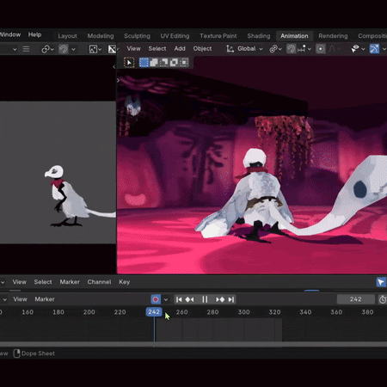Switch to the Shading workspace tab
The width and height of the screenshot is (387, 387).
pos(259,36)
